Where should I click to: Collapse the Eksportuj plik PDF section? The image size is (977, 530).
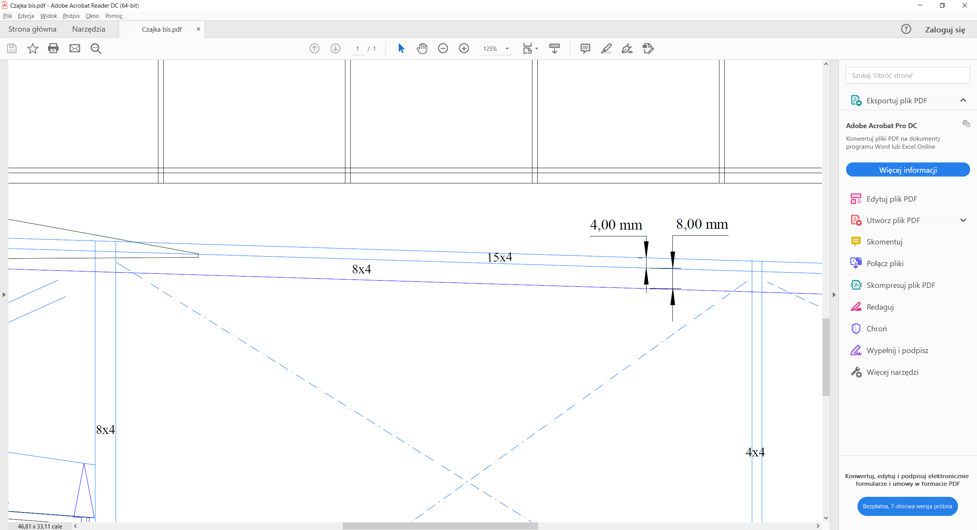tap(963, 100)
